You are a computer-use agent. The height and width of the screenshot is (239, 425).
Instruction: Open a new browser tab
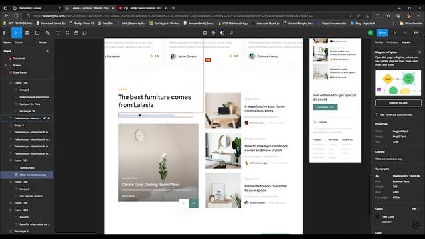173,8
